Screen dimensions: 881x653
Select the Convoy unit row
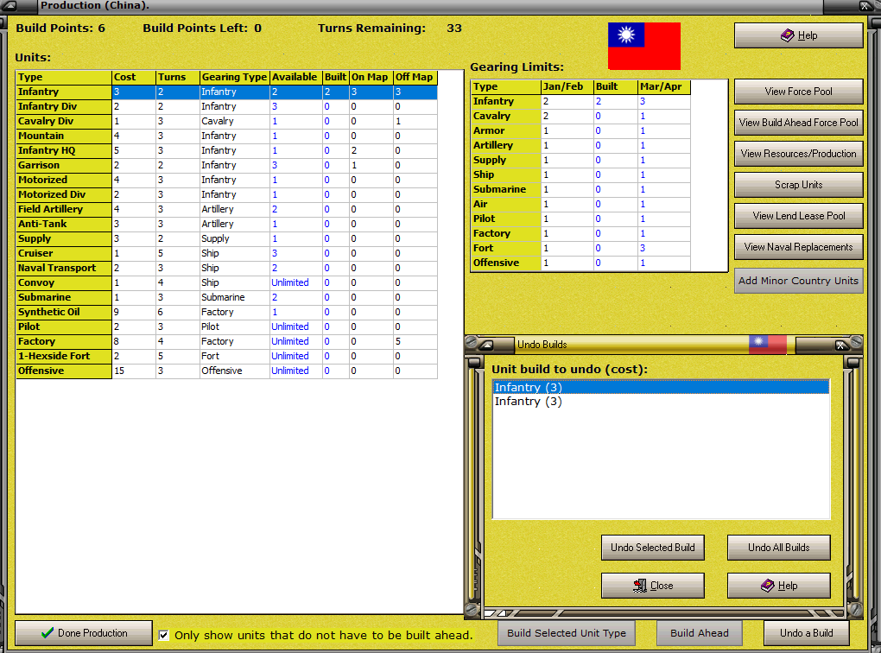click(x=227, y=282)
